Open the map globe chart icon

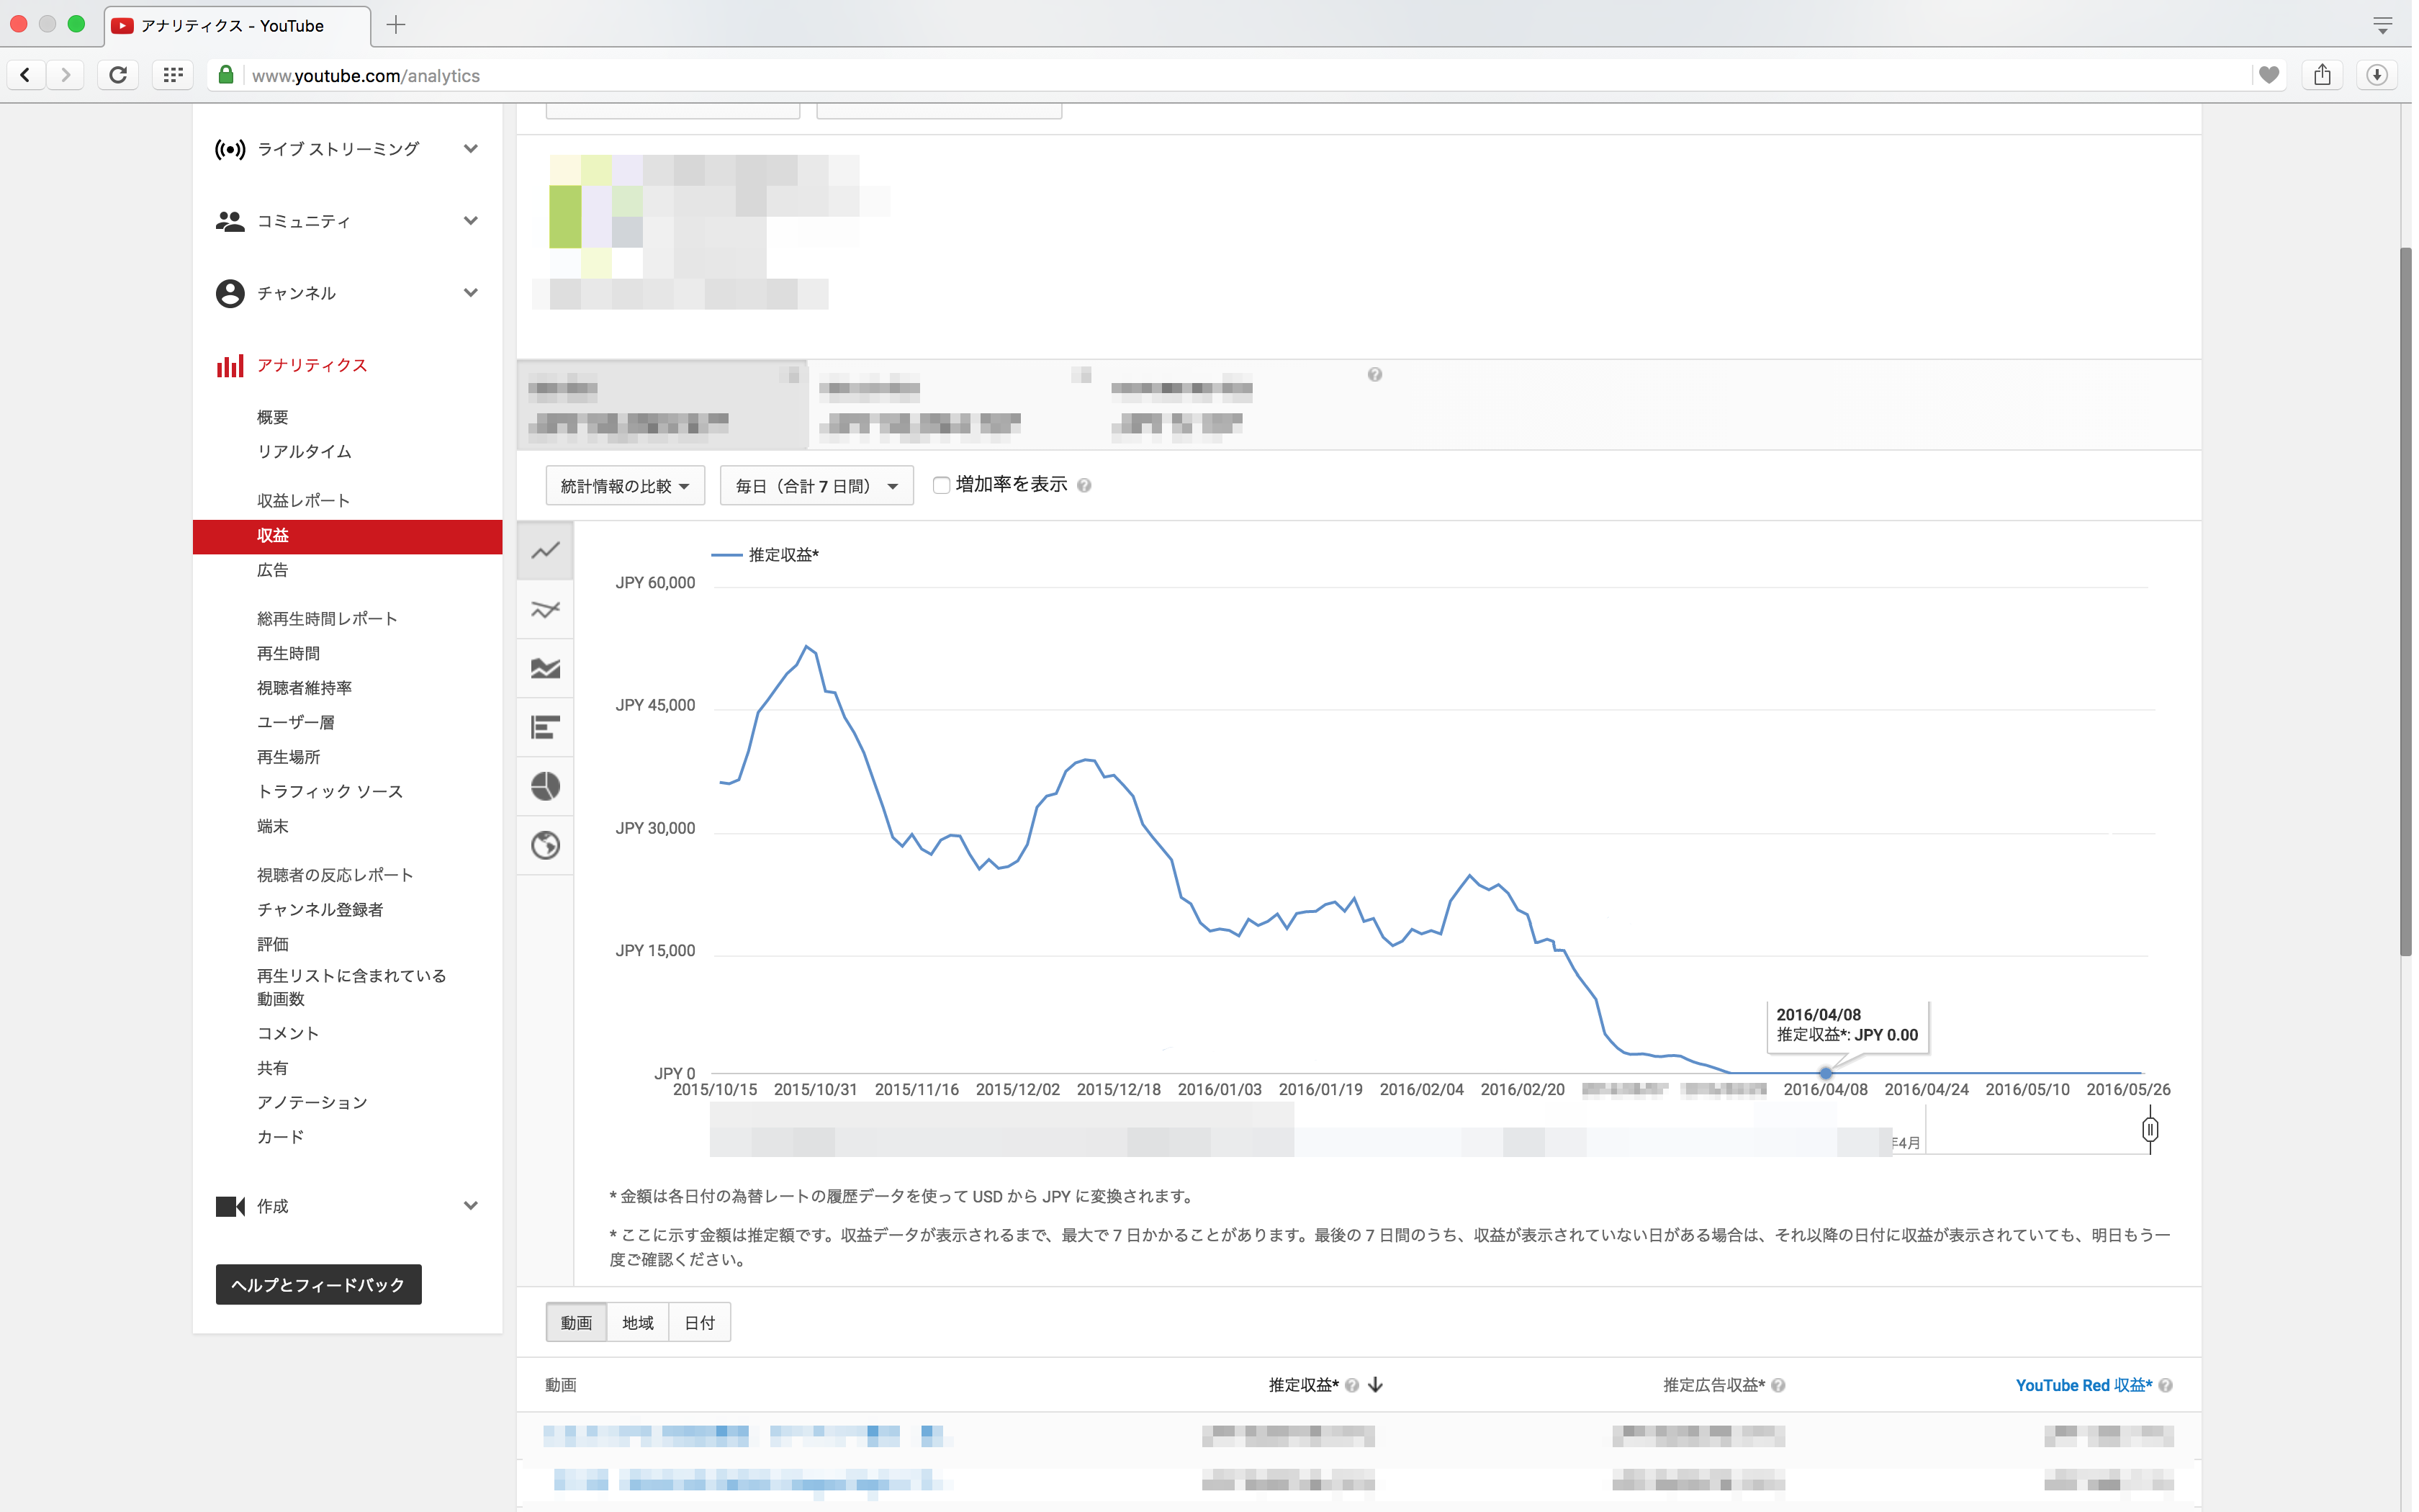pos(546,846)
